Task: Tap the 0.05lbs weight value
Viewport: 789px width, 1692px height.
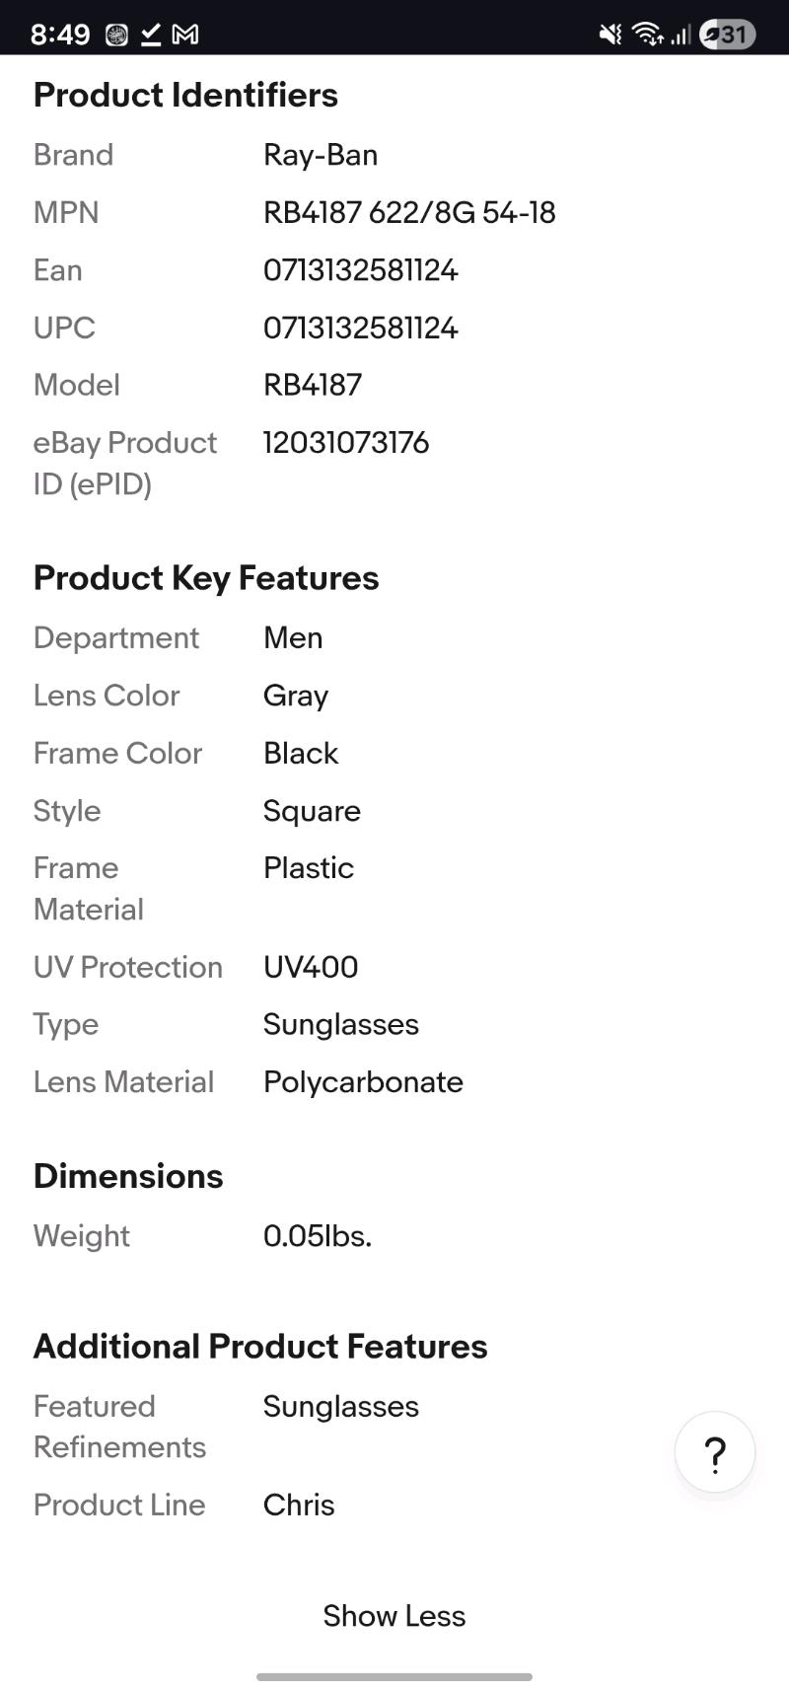Action: (318, 1235)
